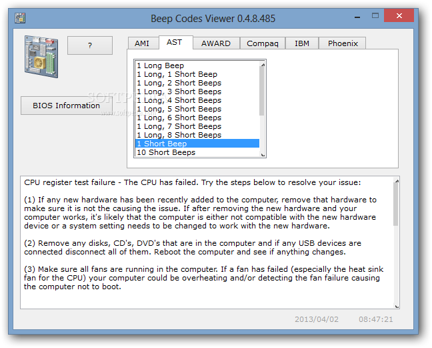Close the Beep Codes Viewer window

click(x=399, y=16)
